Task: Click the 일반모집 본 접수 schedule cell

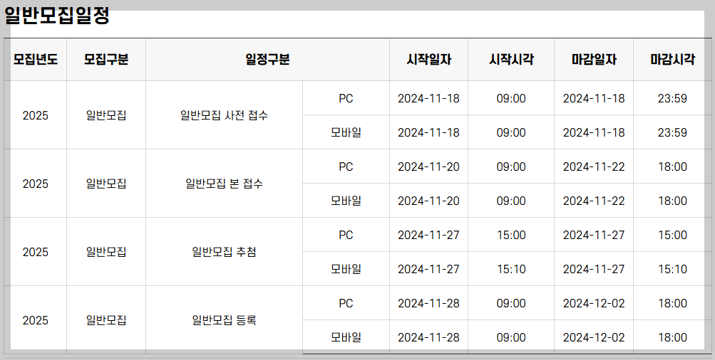Action: point(224,184)
